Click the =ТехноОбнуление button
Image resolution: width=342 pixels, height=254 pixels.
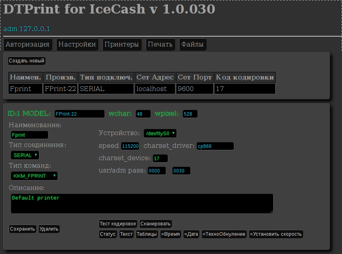tap(224, 234)
